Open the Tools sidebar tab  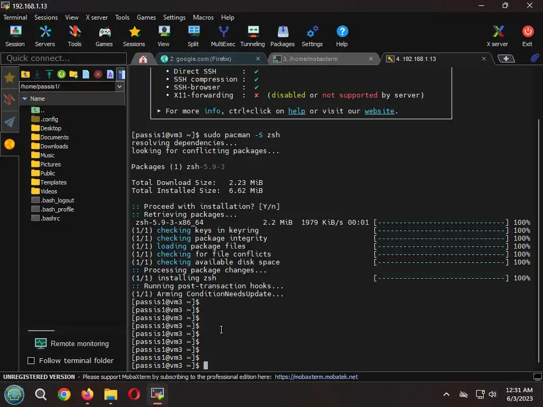(x=10, y=99)
